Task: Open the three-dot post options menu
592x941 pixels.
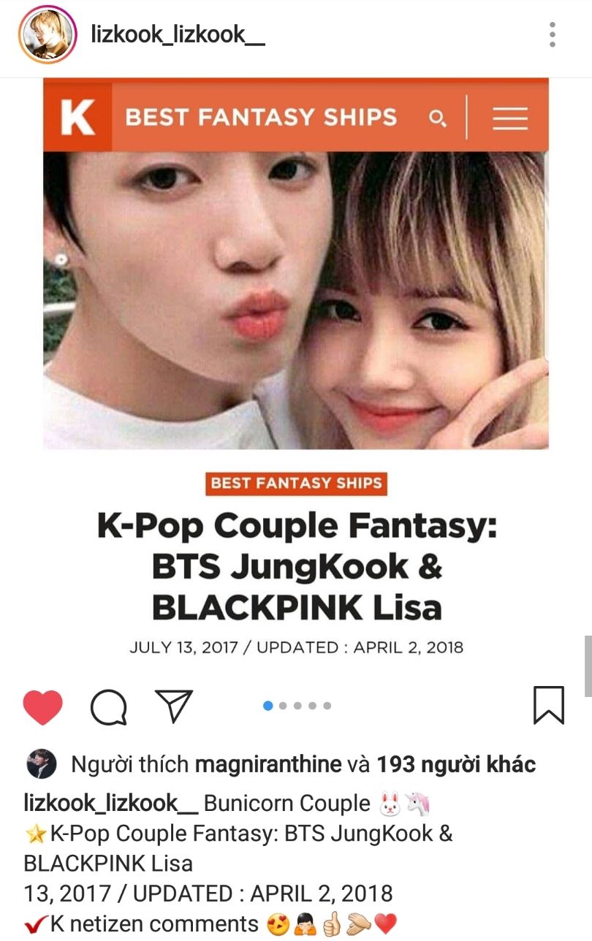Action: click(x=553, y=34)
